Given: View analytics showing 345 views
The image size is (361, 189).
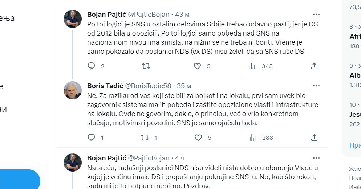Looking at the screenshot, I should point(252,66).
